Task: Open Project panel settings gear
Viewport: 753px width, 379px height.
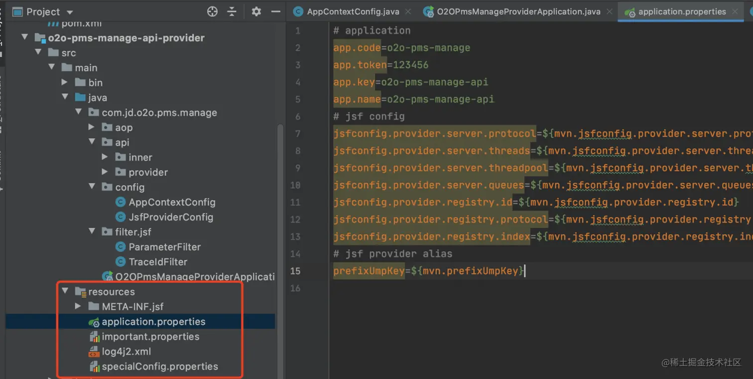Action: (256, 11)
